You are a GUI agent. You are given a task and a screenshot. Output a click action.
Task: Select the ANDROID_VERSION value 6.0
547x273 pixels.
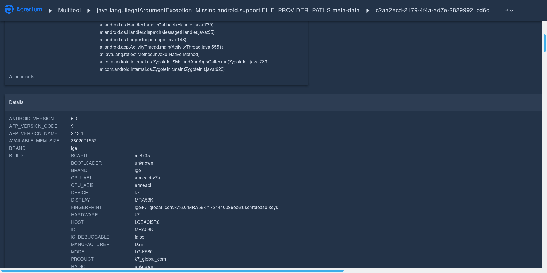[74, 119]
